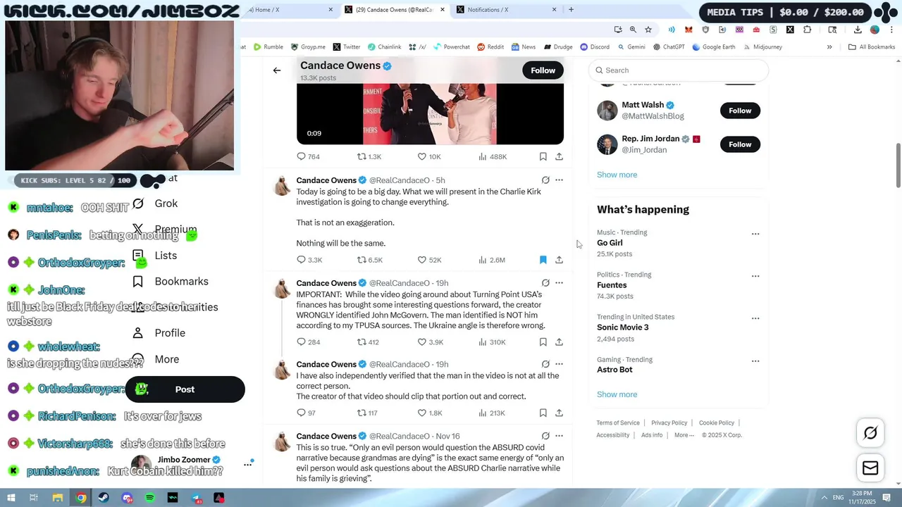Open the Privacy Policy link
902x507 pixels.
click(x=669, y=423)
